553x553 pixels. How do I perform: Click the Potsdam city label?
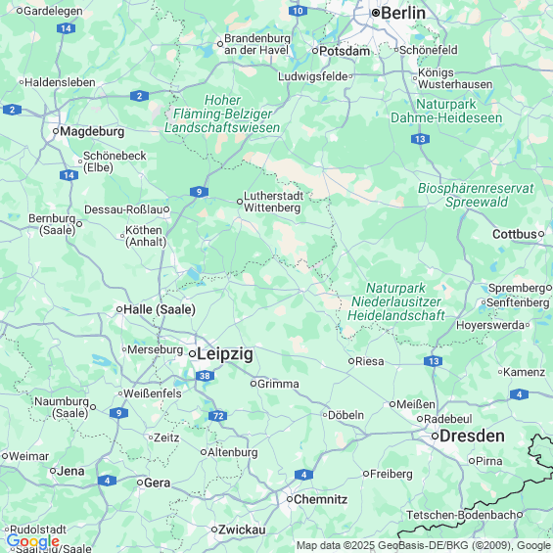(345, 51)
